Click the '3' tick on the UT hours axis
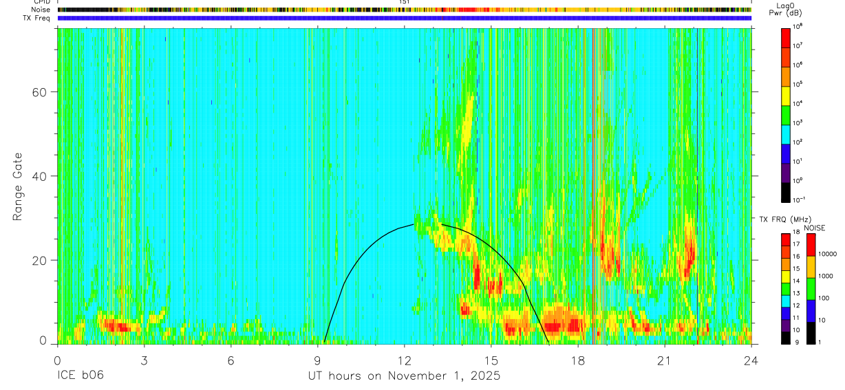The height and width of the screenshot is (390, 845). coord(144,361)
